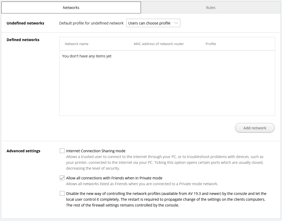Click the chevron on the profile selector
The image size is (282, 221).
tap(176, 23)
